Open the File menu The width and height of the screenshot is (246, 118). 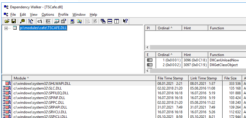pos(13,15)
